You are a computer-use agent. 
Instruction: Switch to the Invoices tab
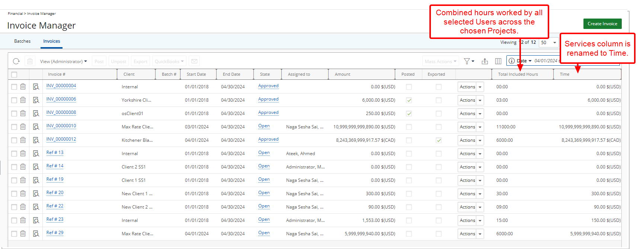pos(52,41)
